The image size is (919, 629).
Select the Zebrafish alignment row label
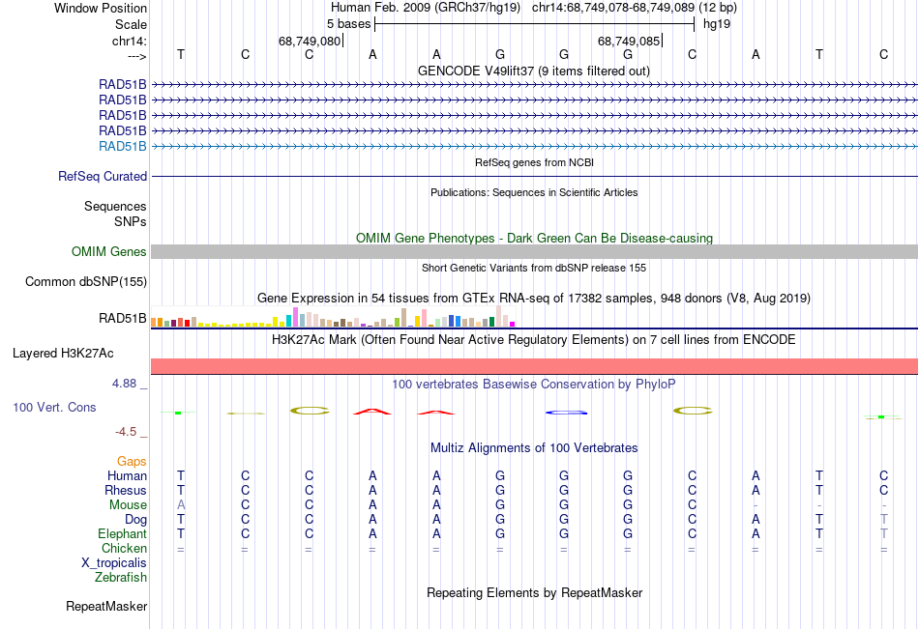121,577
